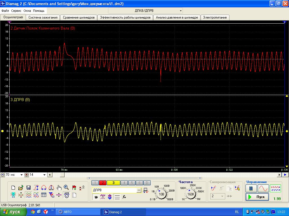
Task: Switch to Анализ давления в цилиндре tab
Action: tap(177, 17)
